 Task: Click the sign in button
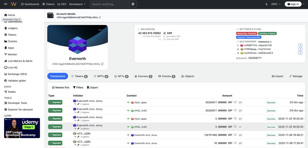(293, 4)
